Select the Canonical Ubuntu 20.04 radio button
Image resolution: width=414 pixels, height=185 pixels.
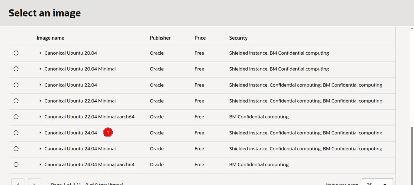click(x=16, y=53)
